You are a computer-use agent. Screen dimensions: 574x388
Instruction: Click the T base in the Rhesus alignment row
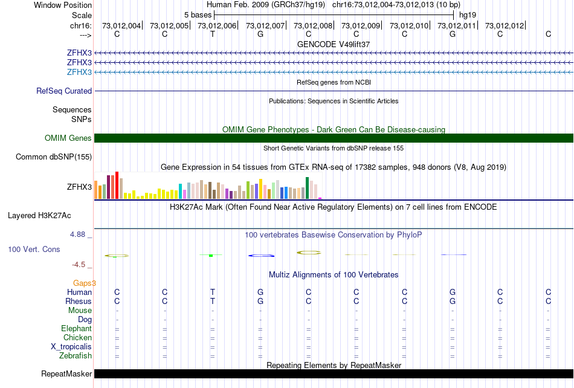pyautogui.click(x=213, y=301)
